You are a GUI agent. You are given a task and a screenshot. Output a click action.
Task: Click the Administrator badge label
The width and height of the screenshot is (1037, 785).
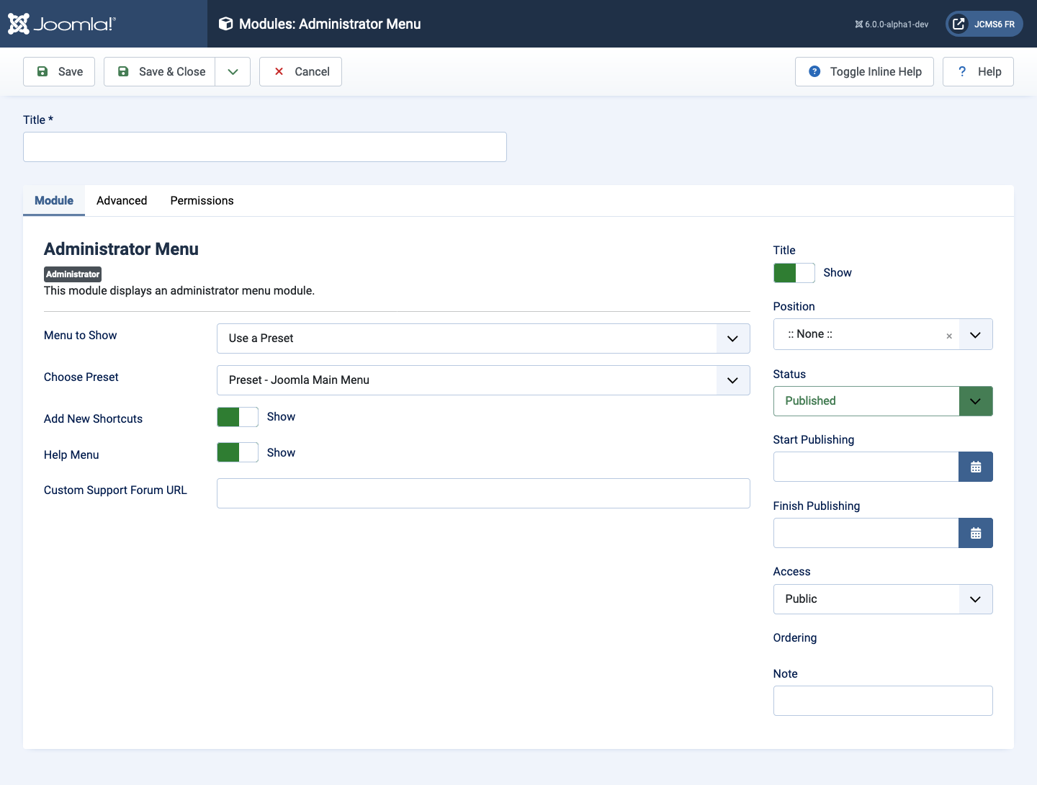tap(73, 274)
